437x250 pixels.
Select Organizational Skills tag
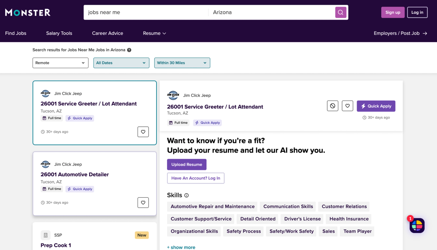[194, 231]
